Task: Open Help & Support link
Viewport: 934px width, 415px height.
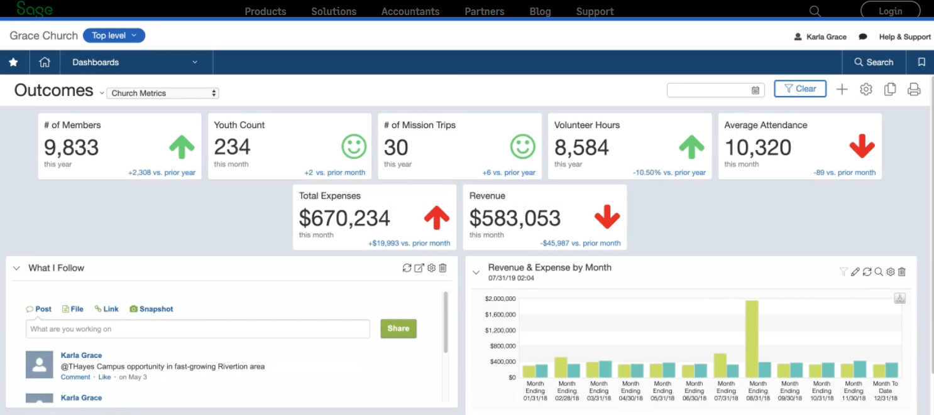Action: tap(905, 36)
